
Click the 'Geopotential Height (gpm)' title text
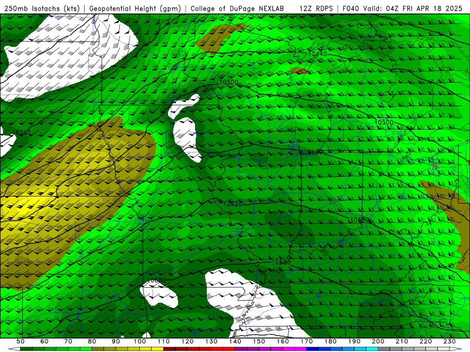point(135,8)
